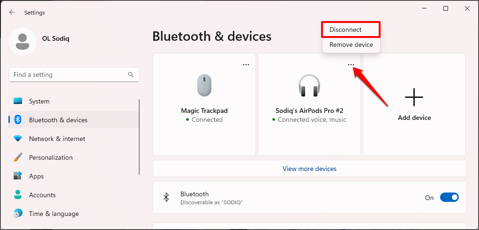Choose Remove device in the menu
The width and height of the screenshot is (479, 230).
click(x=351, y=45)
